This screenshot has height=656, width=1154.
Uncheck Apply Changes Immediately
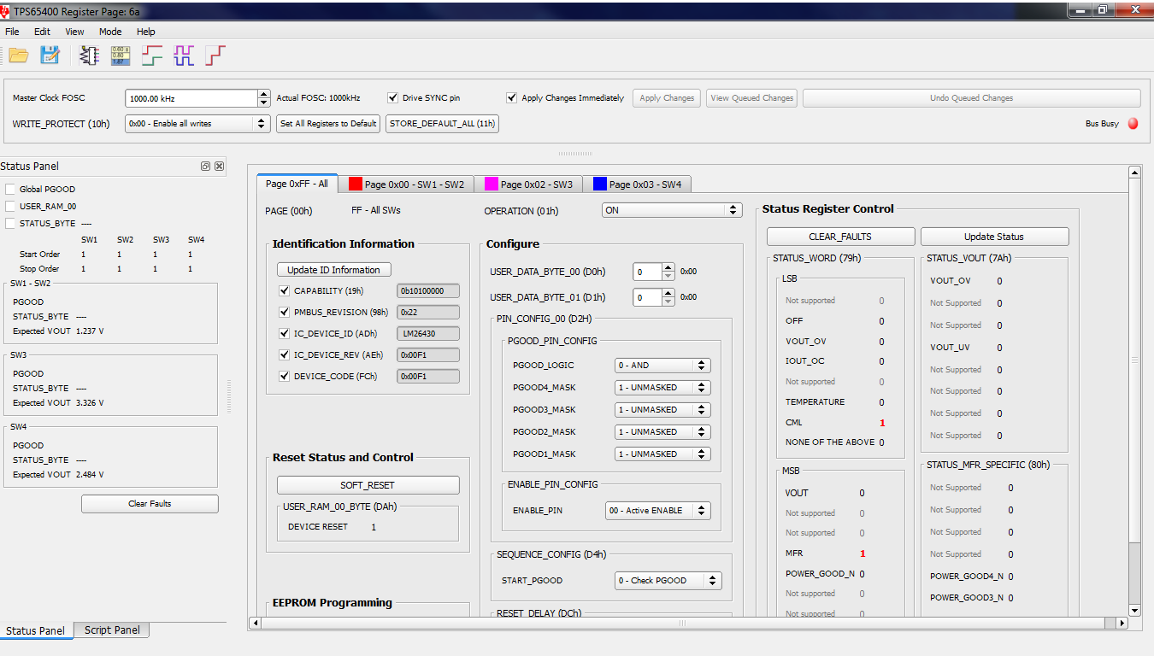(x=512, y=98)
